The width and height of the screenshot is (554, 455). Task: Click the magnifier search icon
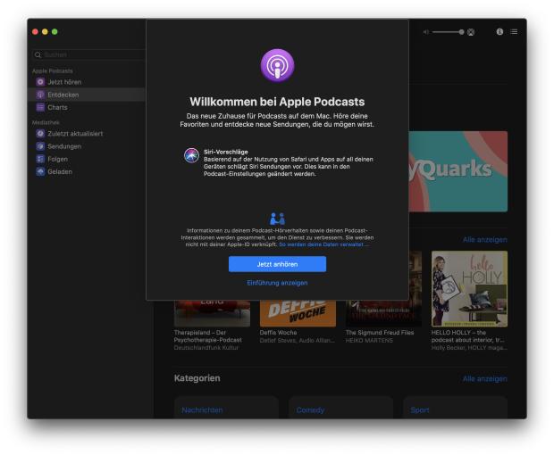tap(38, 54)
